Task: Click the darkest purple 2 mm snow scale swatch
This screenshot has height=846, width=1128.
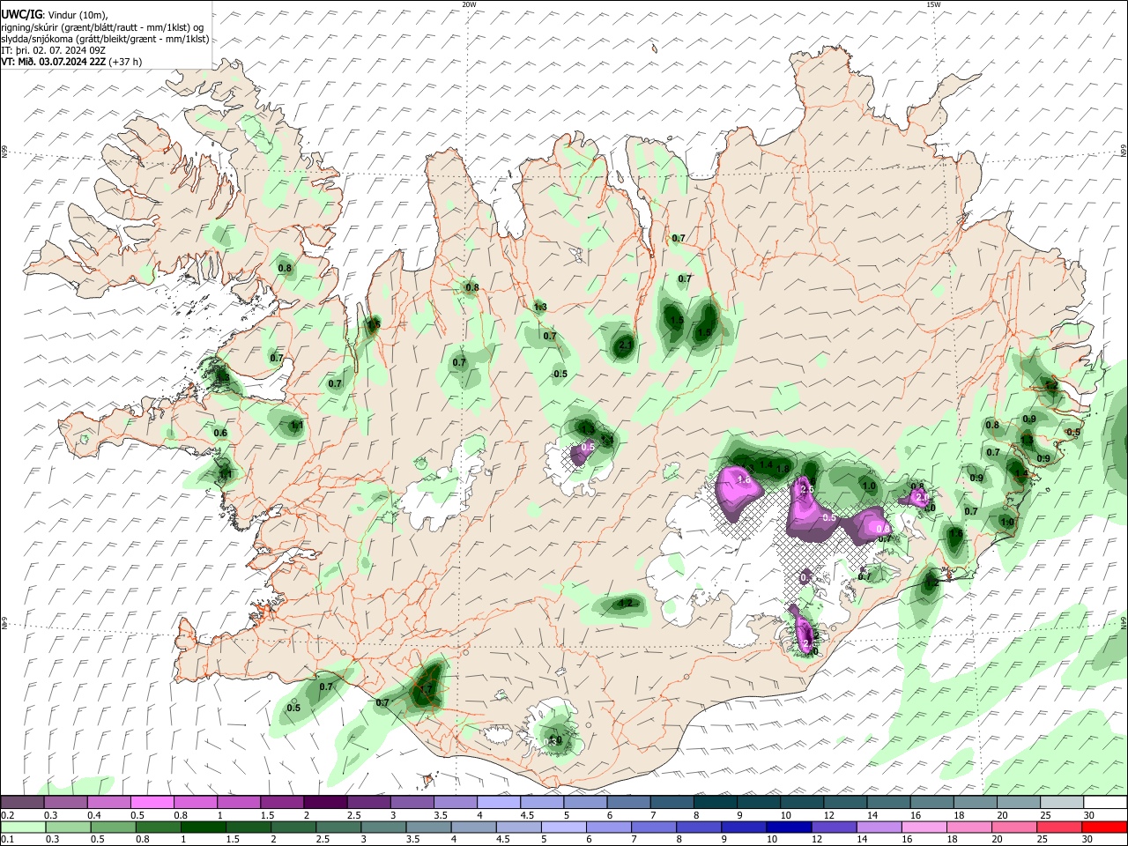Action: 324,803
